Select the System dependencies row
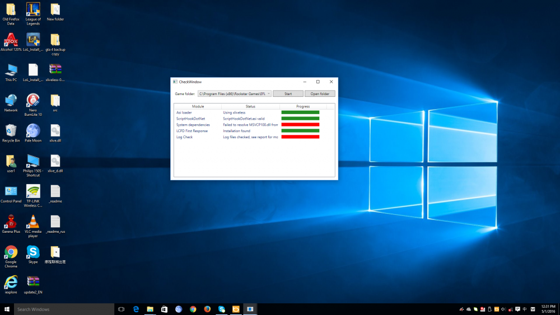This screenshot has width=560, height=315. coord(193,125)
